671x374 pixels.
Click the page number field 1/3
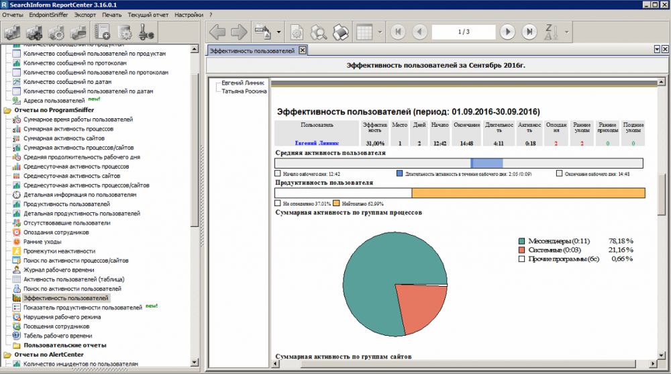463,32
